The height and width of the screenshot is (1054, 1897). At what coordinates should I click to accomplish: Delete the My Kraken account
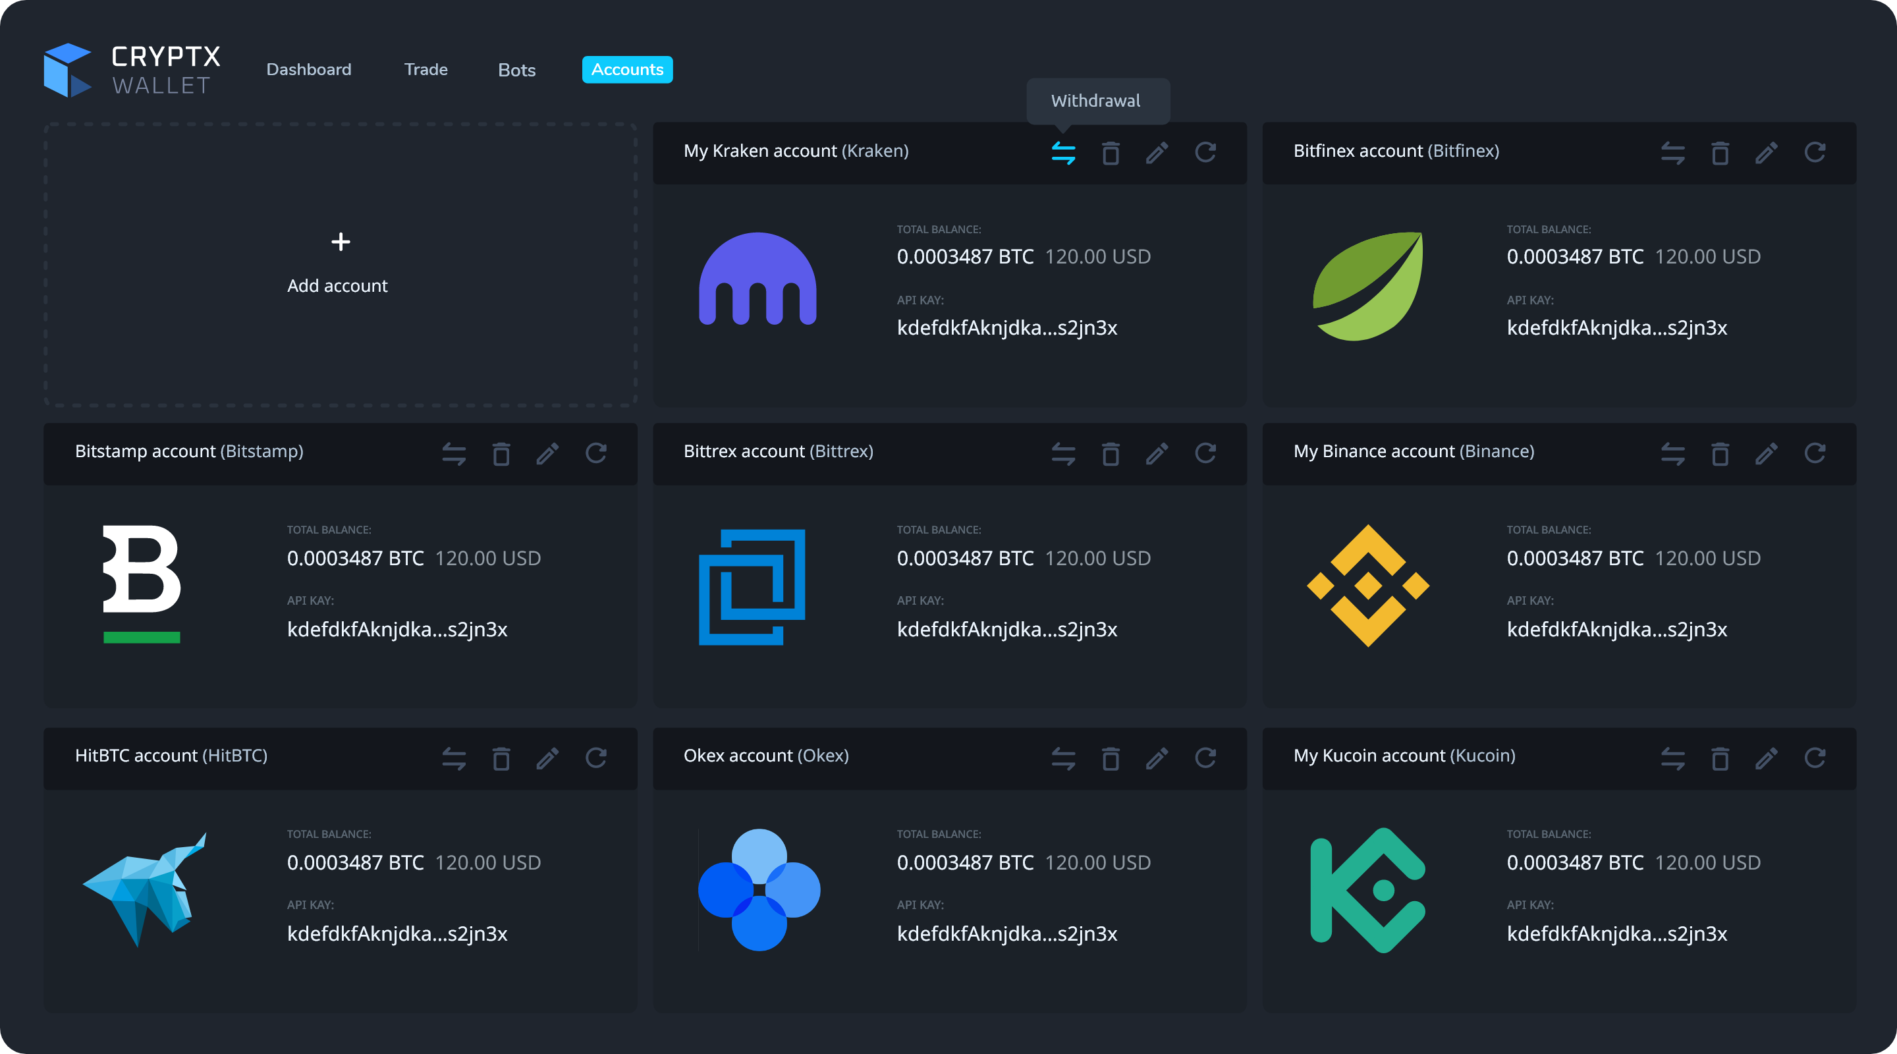1111,152
